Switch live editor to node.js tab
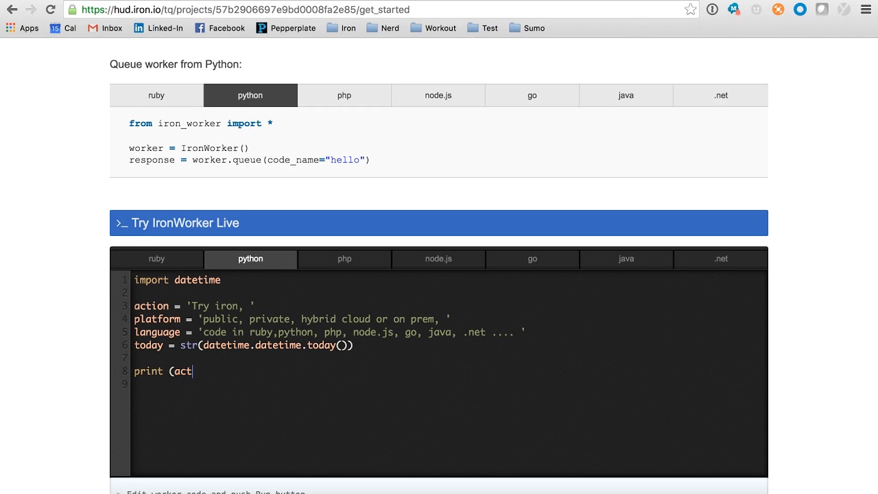Viewport: 878px width, 494px height. (x=438, y=259)
